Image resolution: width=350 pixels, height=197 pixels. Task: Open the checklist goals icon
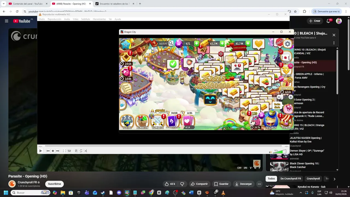click(126, 88)
